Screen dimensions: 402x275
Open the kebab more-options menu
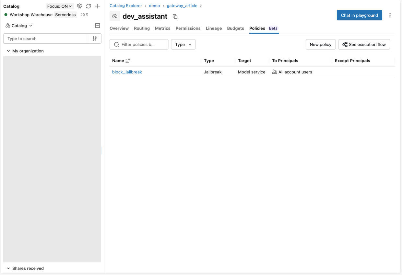click(x=390, y=15)
